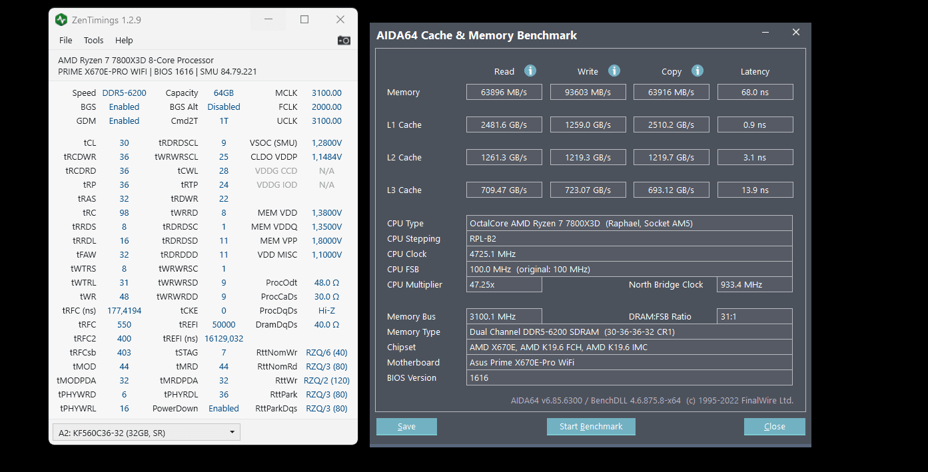Click the Start Benchmark button

click(x=591, y=427)
